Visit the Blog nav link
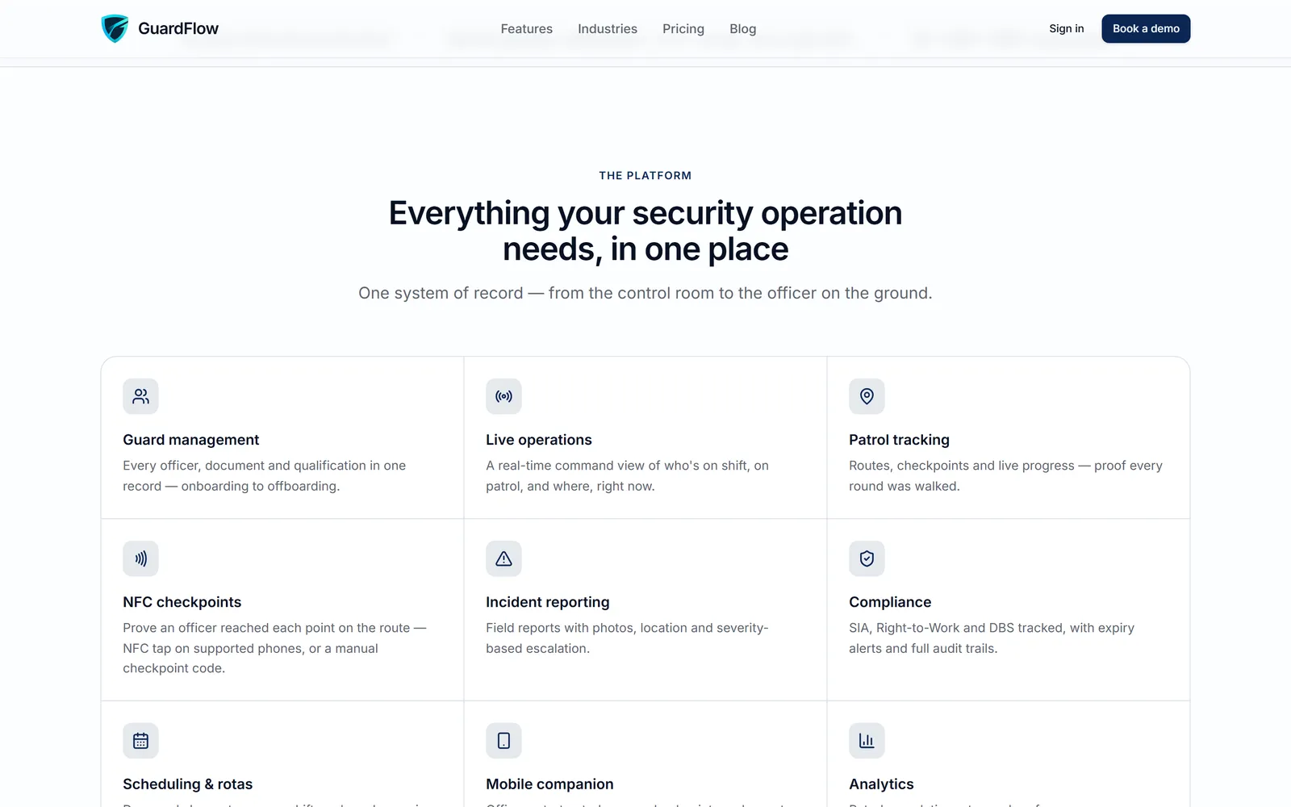The width and height of the screenshot is (1291, 807). click(743, 29)
